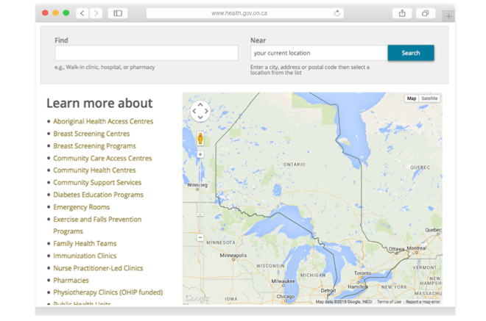486x321 pixels.
Task: Click the Montreal label on the map
Action: 417,248
